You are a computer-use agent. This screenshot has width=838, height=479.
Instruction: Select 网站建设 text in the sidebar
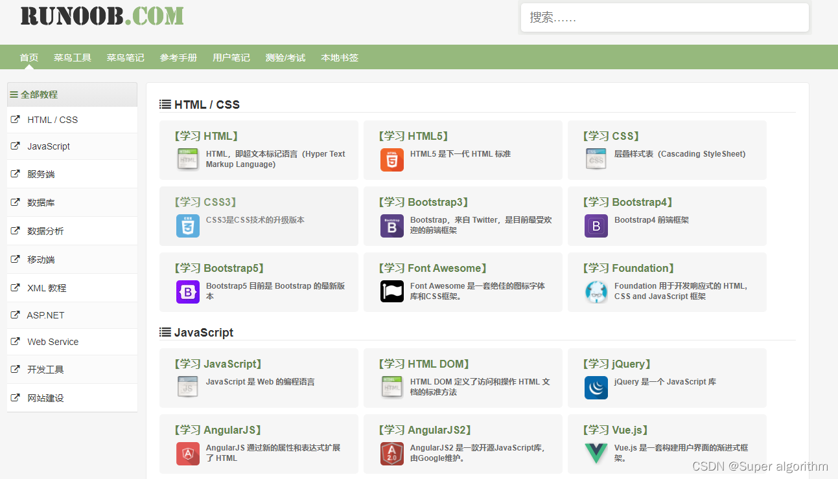(x=45, y=398)
